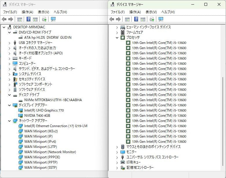The width and height of the screenshot is (226, 178).
Task: Collapse DESKTOP-MRMDIAC root node
Action: click(4, 27)
